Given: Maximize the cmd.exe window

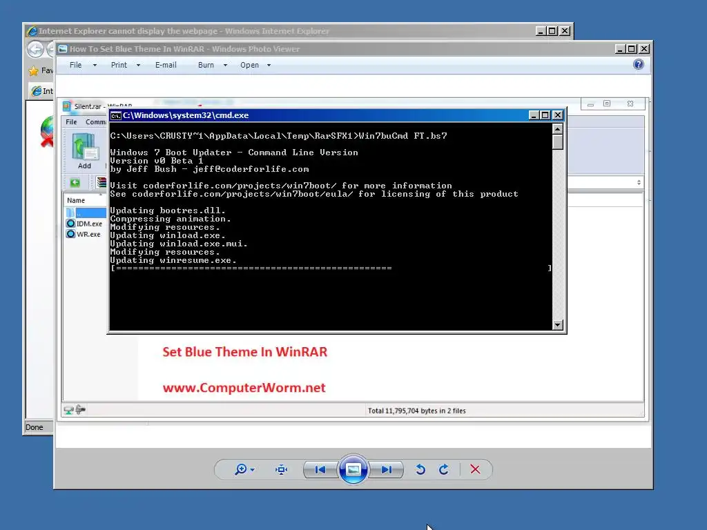Looking at the screenshot, I should coord(545,115).
